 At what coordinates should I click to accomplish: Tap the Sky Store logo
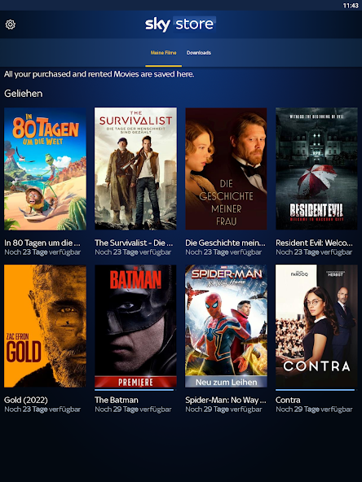(x=180, y=24)
